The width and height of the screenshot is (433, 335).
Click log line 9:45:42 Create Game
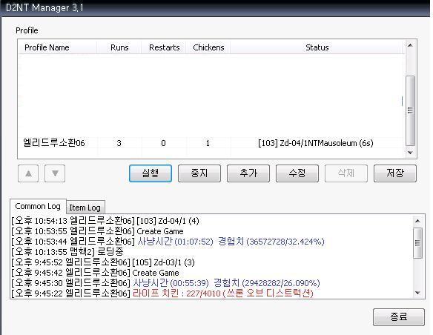(95, 273)
